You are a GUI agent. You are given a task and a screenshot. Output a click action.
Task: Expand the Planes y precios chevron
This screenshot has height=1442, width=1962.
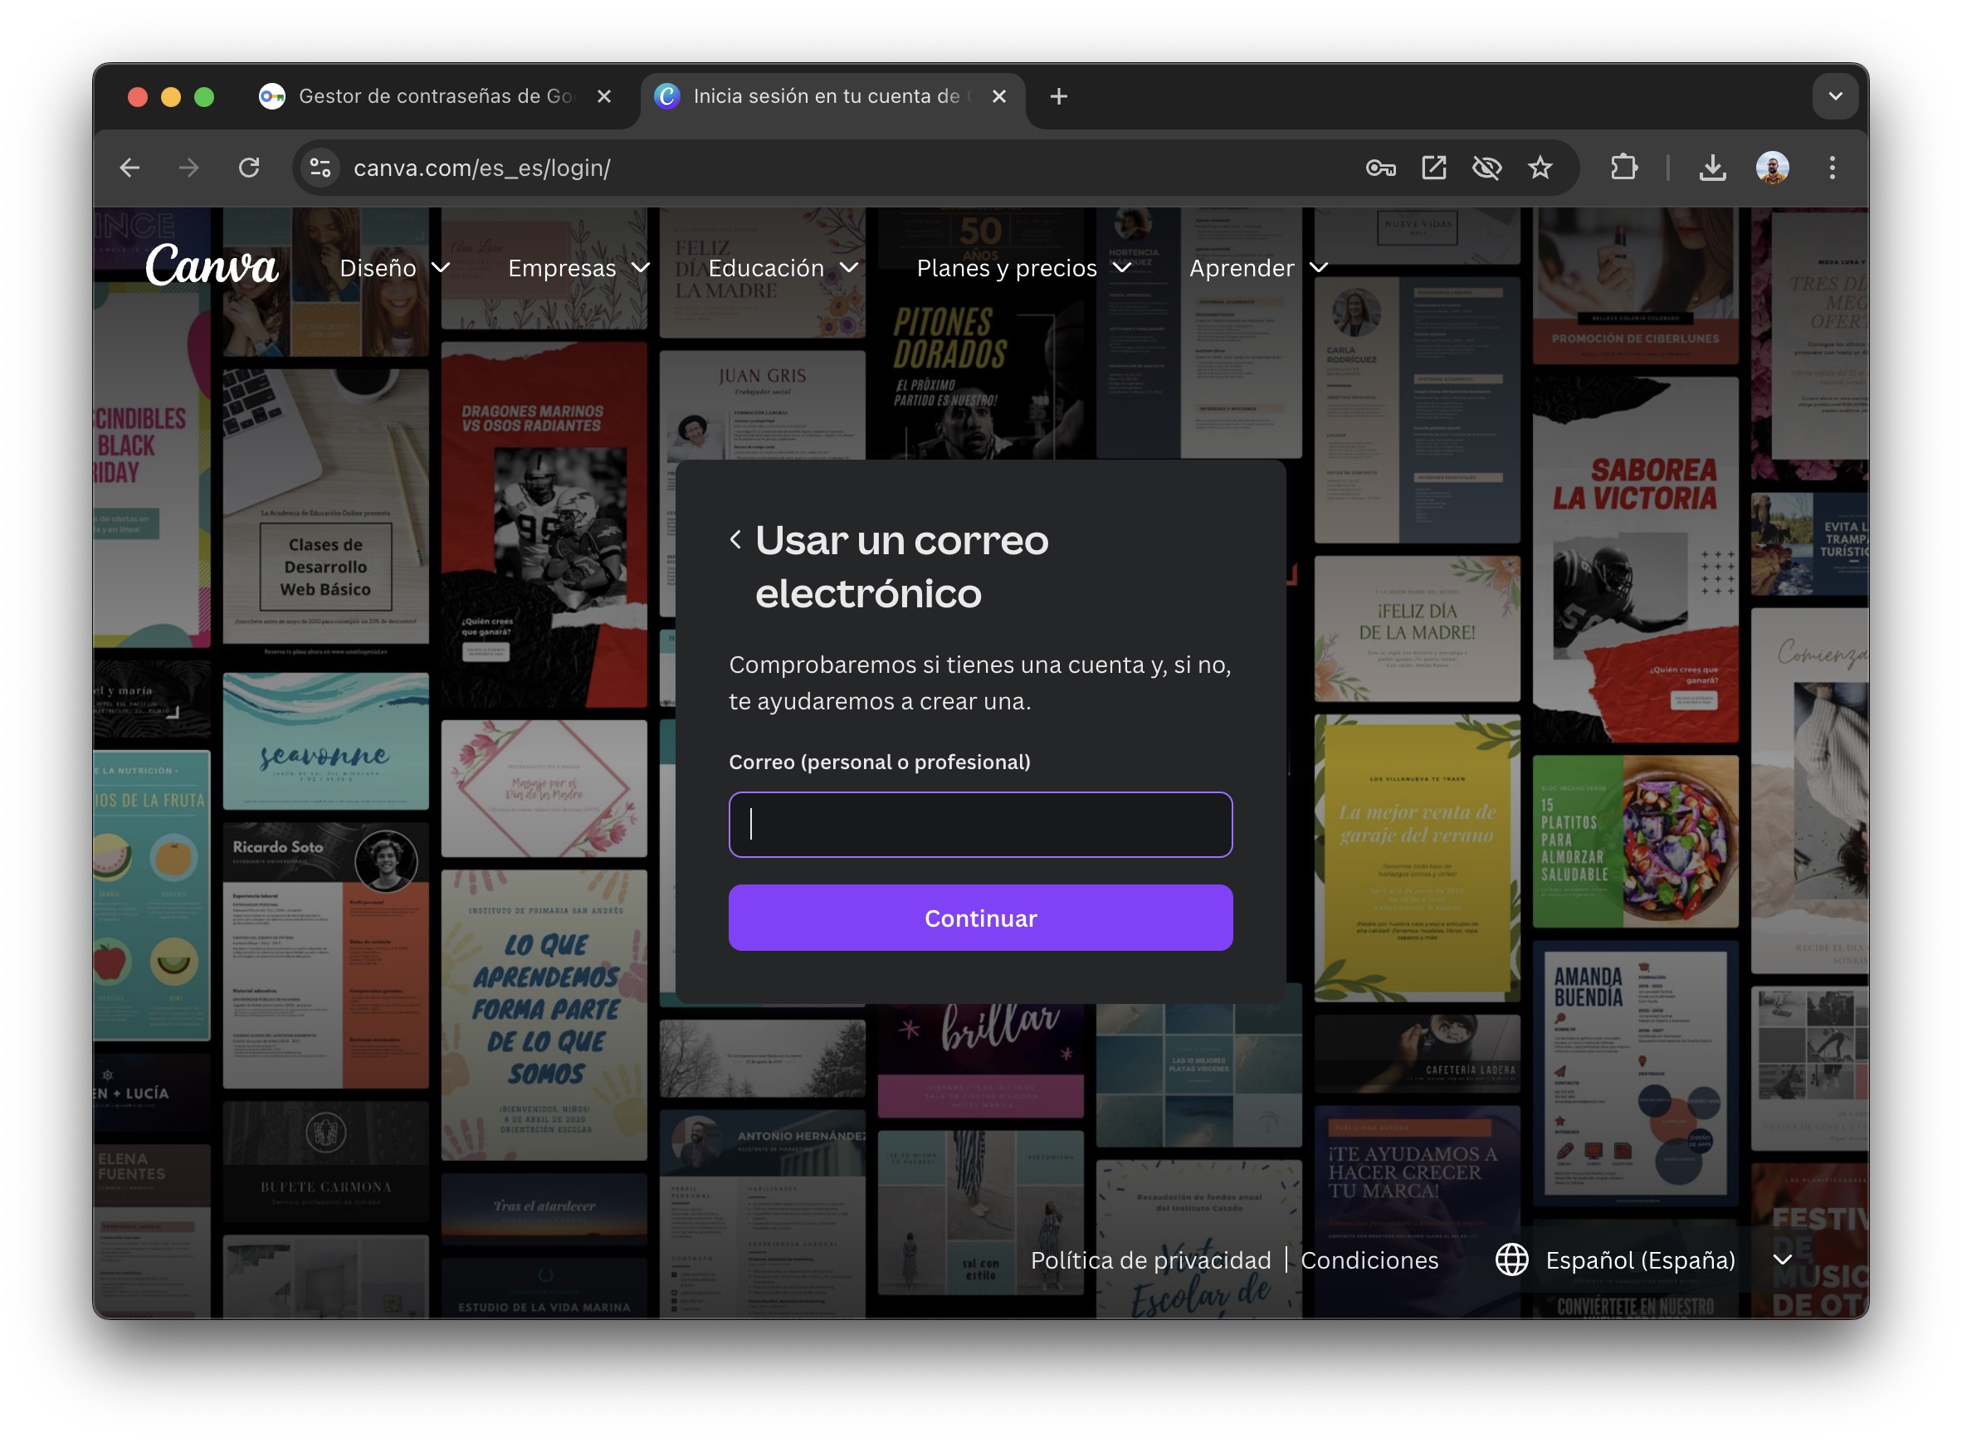point(1122,268)
